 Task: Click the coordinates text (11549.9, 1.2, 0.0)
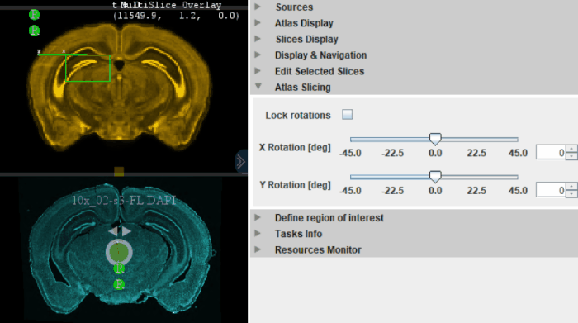(177, 16)
